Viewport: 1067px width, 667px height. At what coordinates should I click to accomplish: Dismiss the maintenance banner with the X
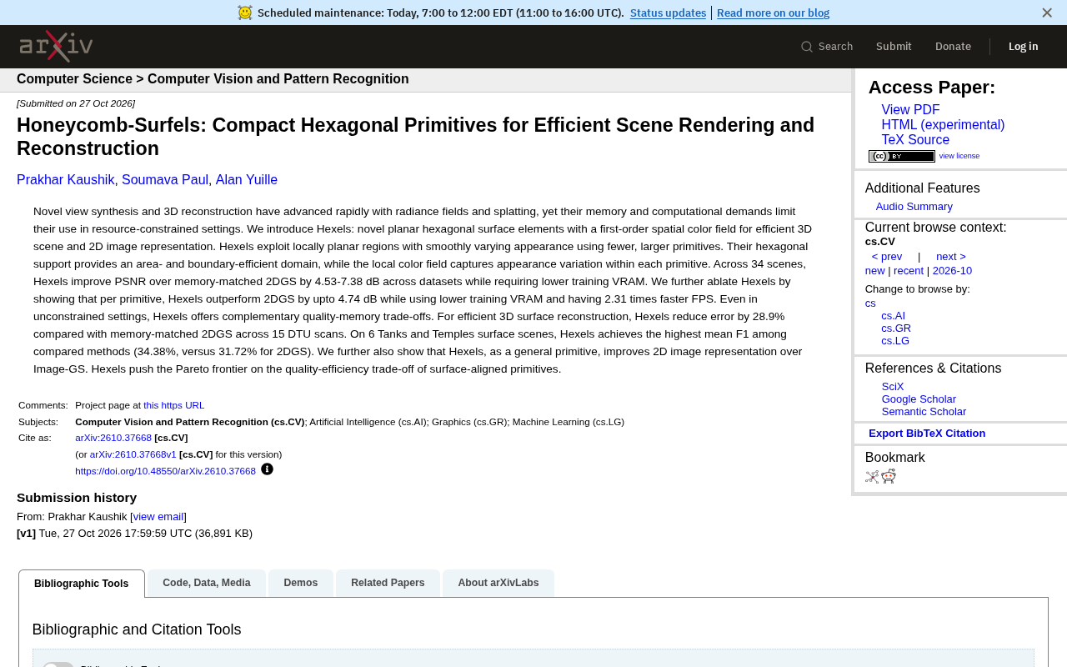tap(1047, 13)
